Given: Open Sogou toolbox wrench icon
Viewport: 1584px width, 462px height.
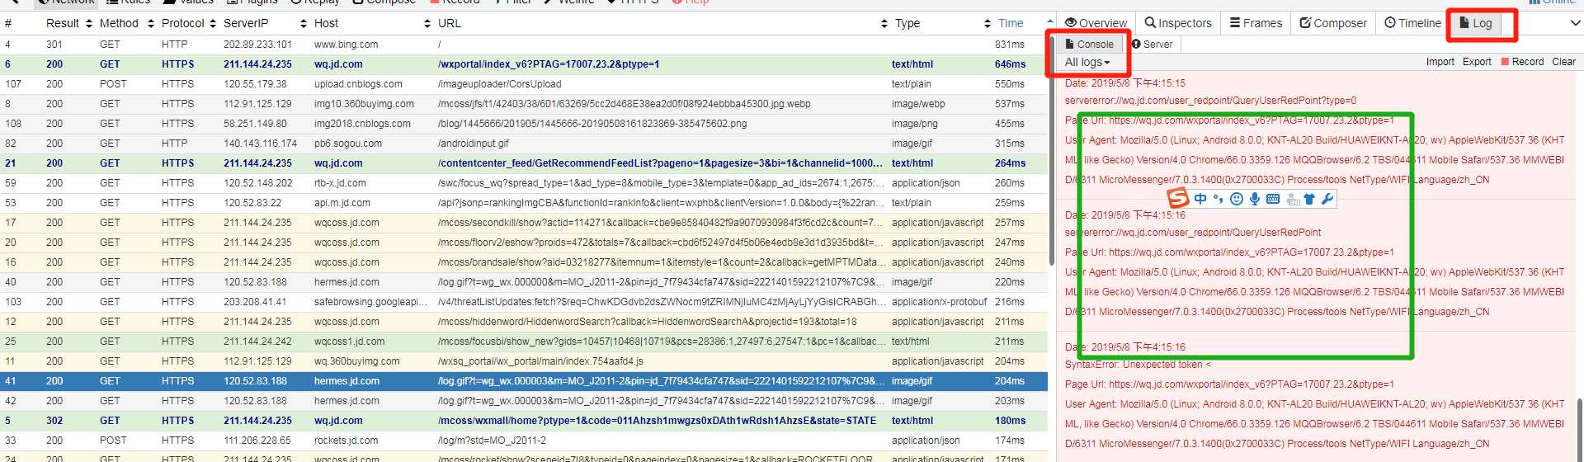Looking at the screenshot, I should 1327,199.
